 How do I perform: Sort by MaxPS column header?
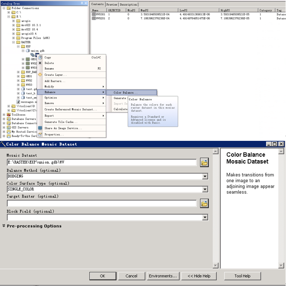click(x=158, y=10)
